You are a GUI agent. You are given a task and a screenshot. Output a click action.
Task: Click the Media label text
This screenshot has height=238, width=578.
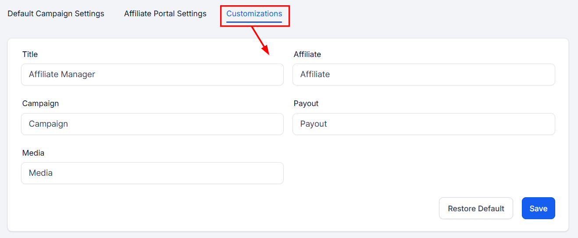(x=33, y=153)
